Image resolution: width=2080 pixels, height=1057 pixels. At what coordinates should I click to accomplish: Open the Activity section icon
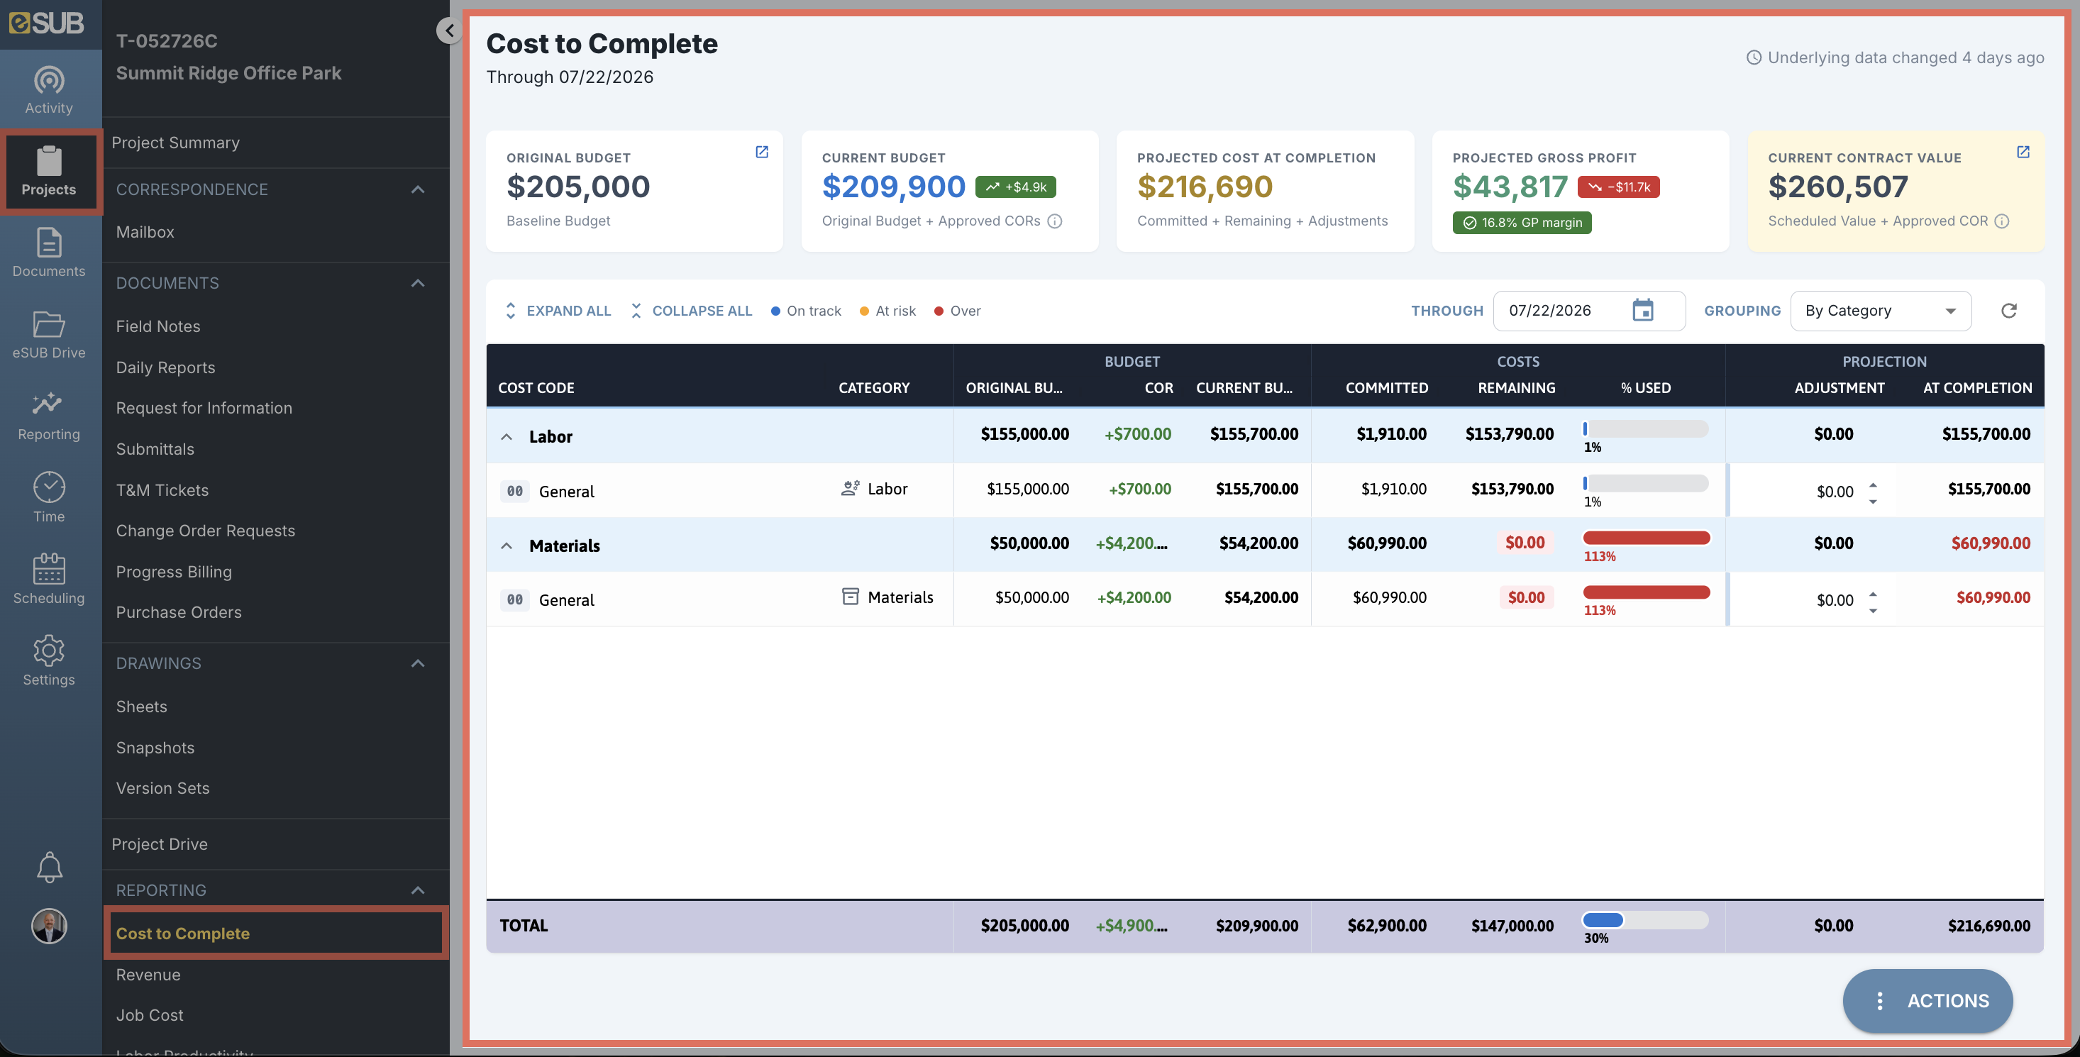[x=48, y=80]
